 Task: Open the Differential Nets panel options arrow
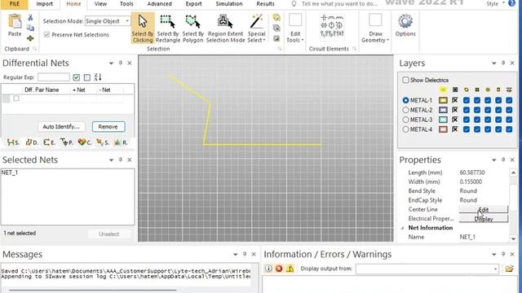tap(111, 63)
